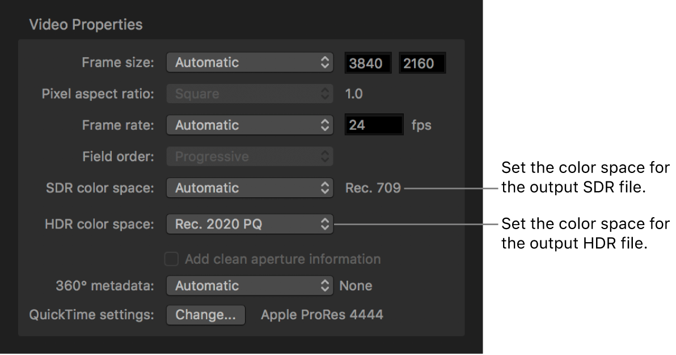Image resolution: width=676 pixels, height=355 pixels.
Task: Click the Frame rate dropdown chevron icon
Action: (x=325, y=125)
